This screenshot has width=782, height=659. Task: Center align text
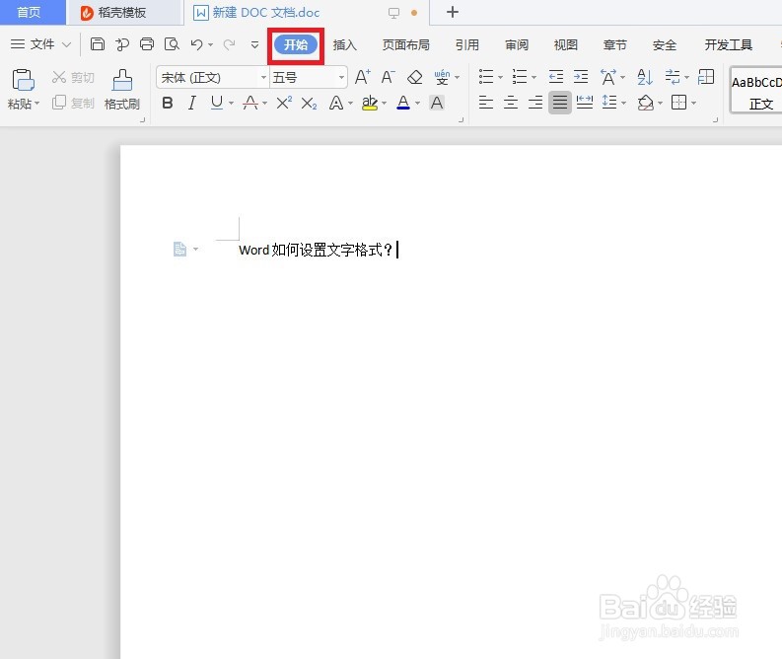tap(511, 103)
